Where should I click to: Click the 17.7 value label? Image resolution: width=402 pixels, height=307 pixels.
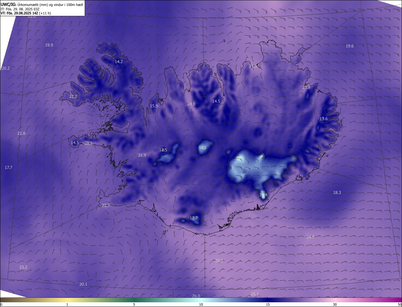click(x=8, y=168)
